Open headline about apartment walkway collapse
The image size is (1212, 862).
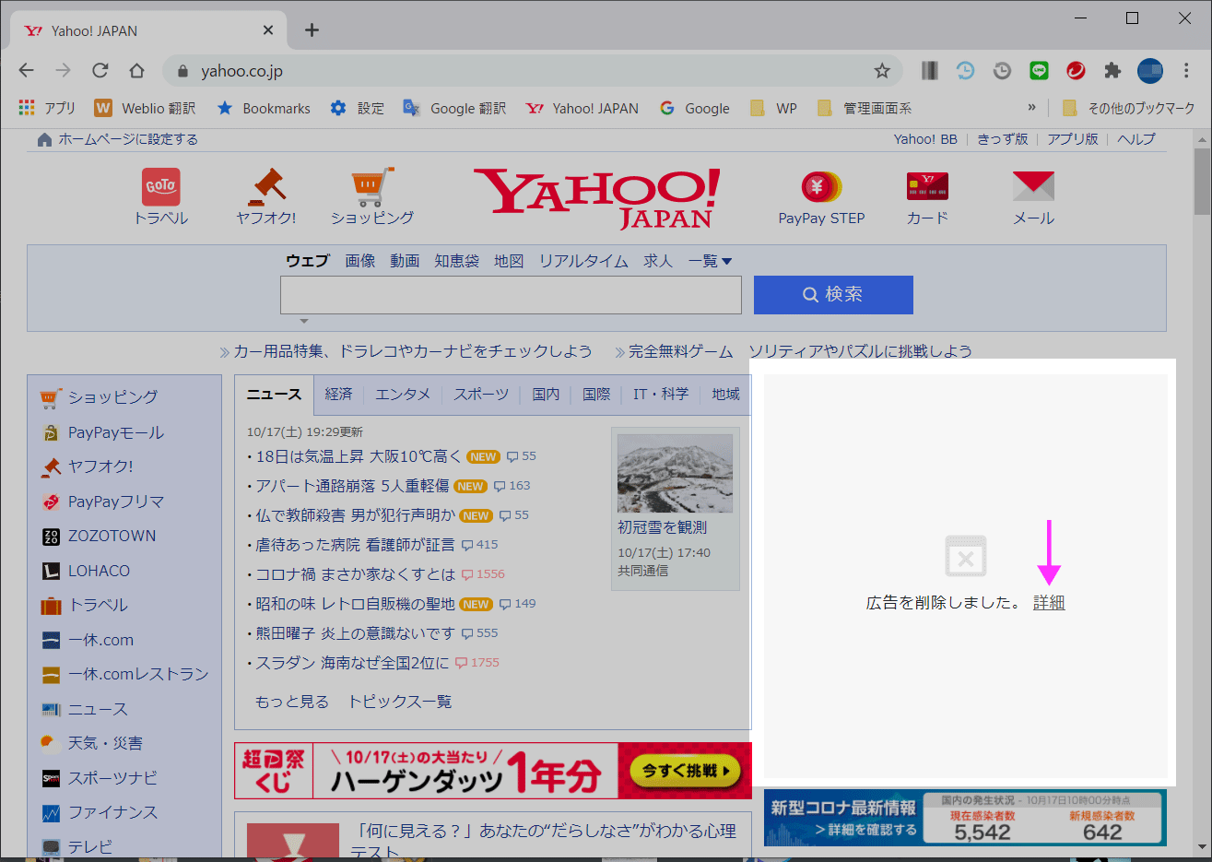[x=352, y=486]
